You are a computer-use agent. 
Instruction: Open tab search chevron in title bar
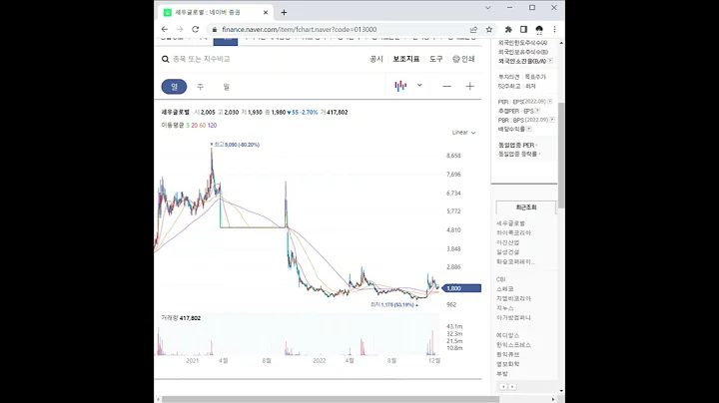pos(488,8)
